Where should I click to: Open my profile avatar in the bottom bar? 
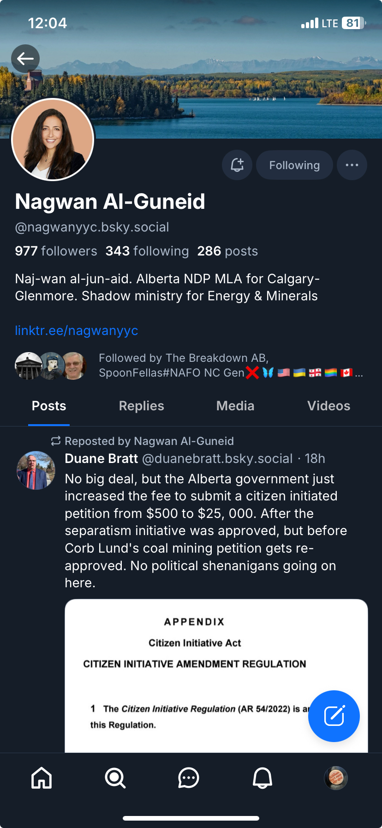335,778
